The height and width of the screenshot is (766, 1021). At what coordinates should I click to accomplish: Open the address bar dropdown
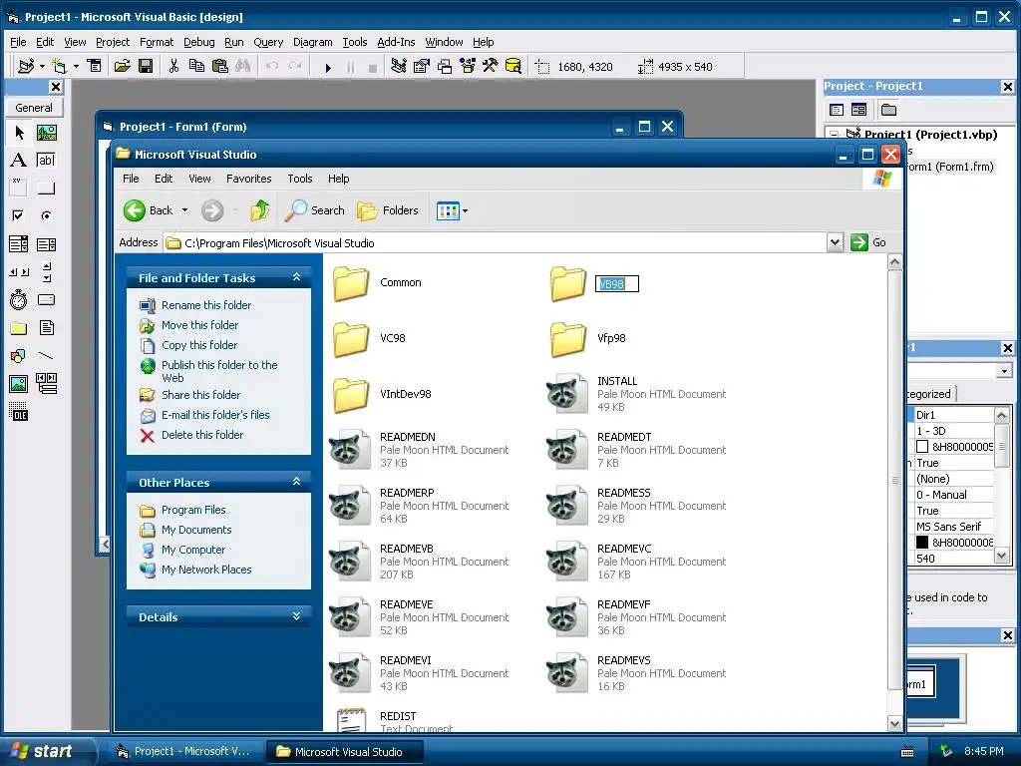tap(835, 243)
